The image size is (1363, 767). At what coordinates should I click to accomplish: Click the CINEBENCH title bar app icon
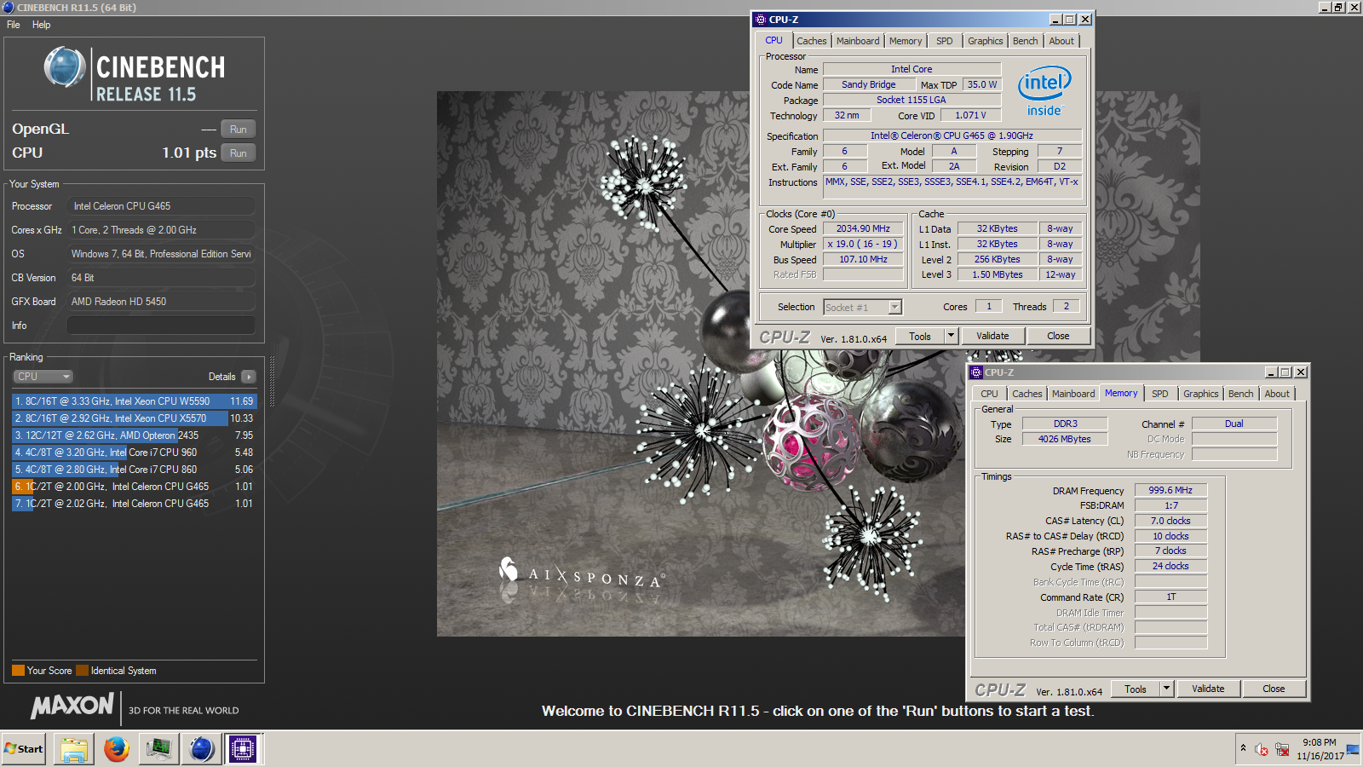(8, 7)
